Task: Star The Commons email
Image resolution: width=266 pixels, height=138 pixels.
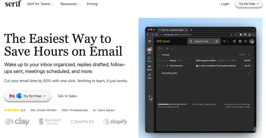Action: 163,66
